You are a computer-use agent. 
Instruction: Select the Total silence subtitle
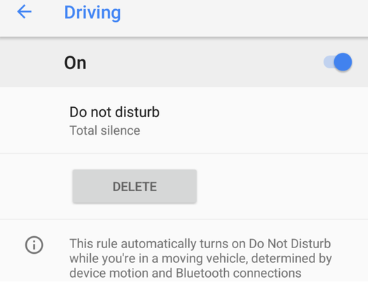click(x=105, y=130)
